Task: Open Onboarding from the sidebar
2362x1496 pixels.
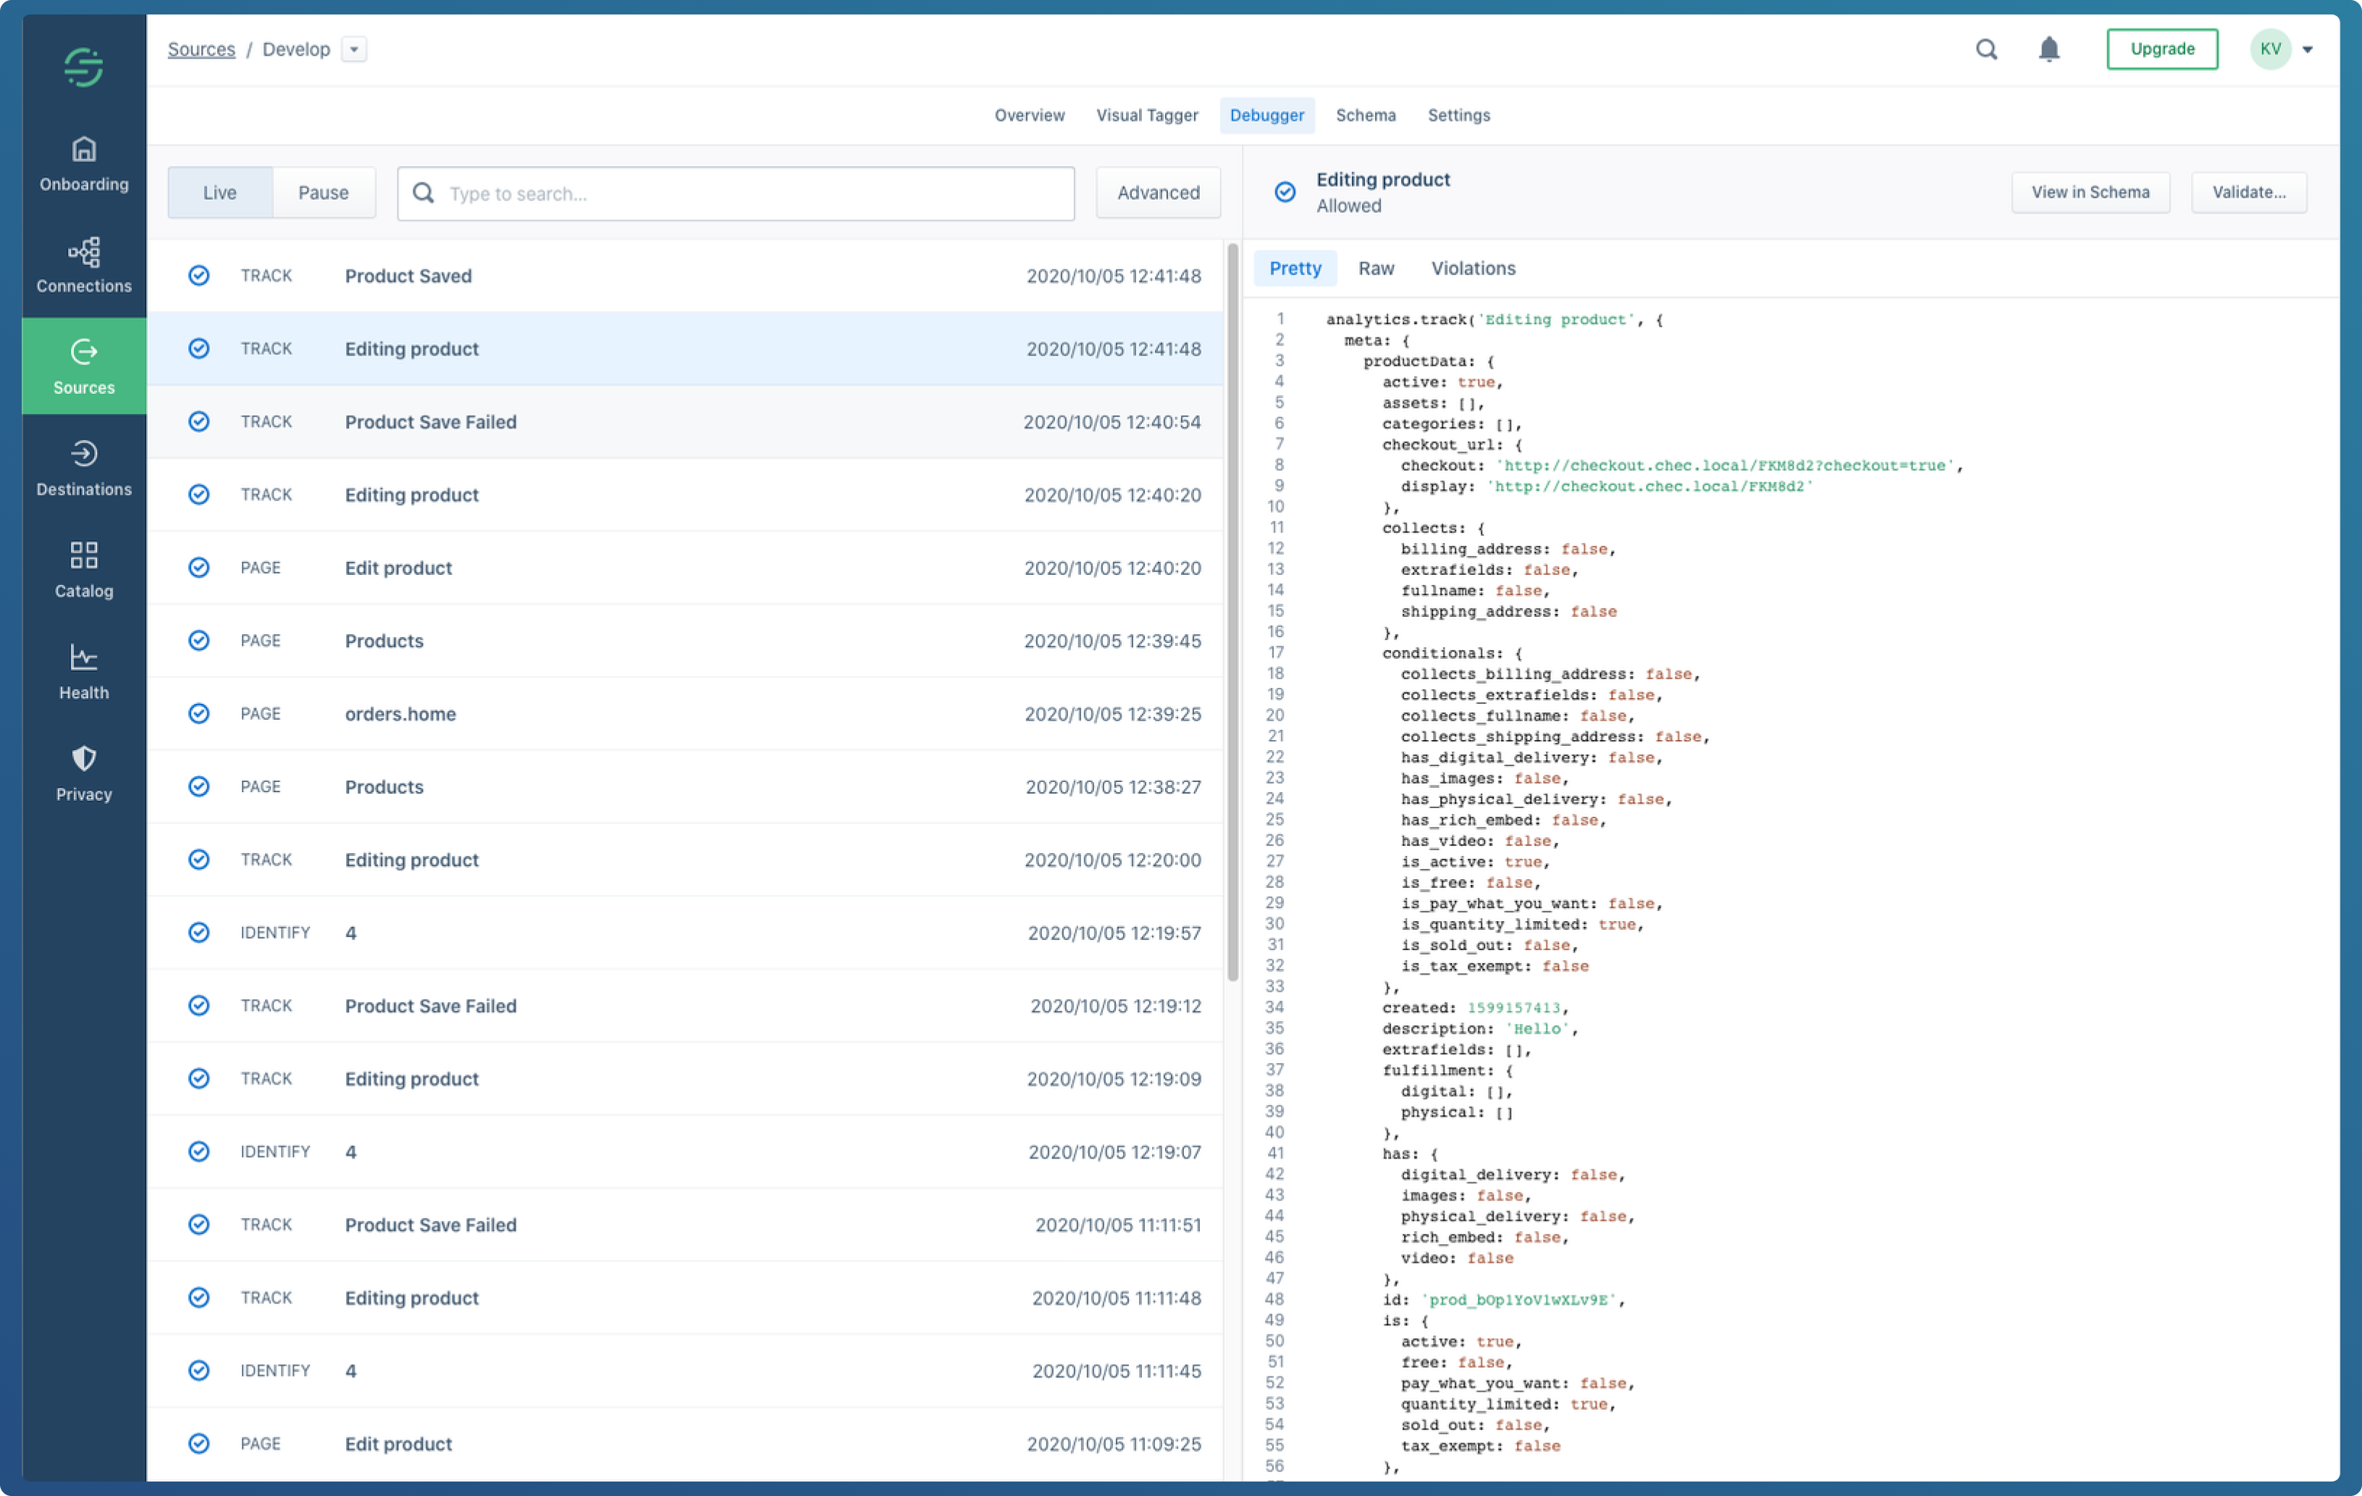Action: coord(83,164)
